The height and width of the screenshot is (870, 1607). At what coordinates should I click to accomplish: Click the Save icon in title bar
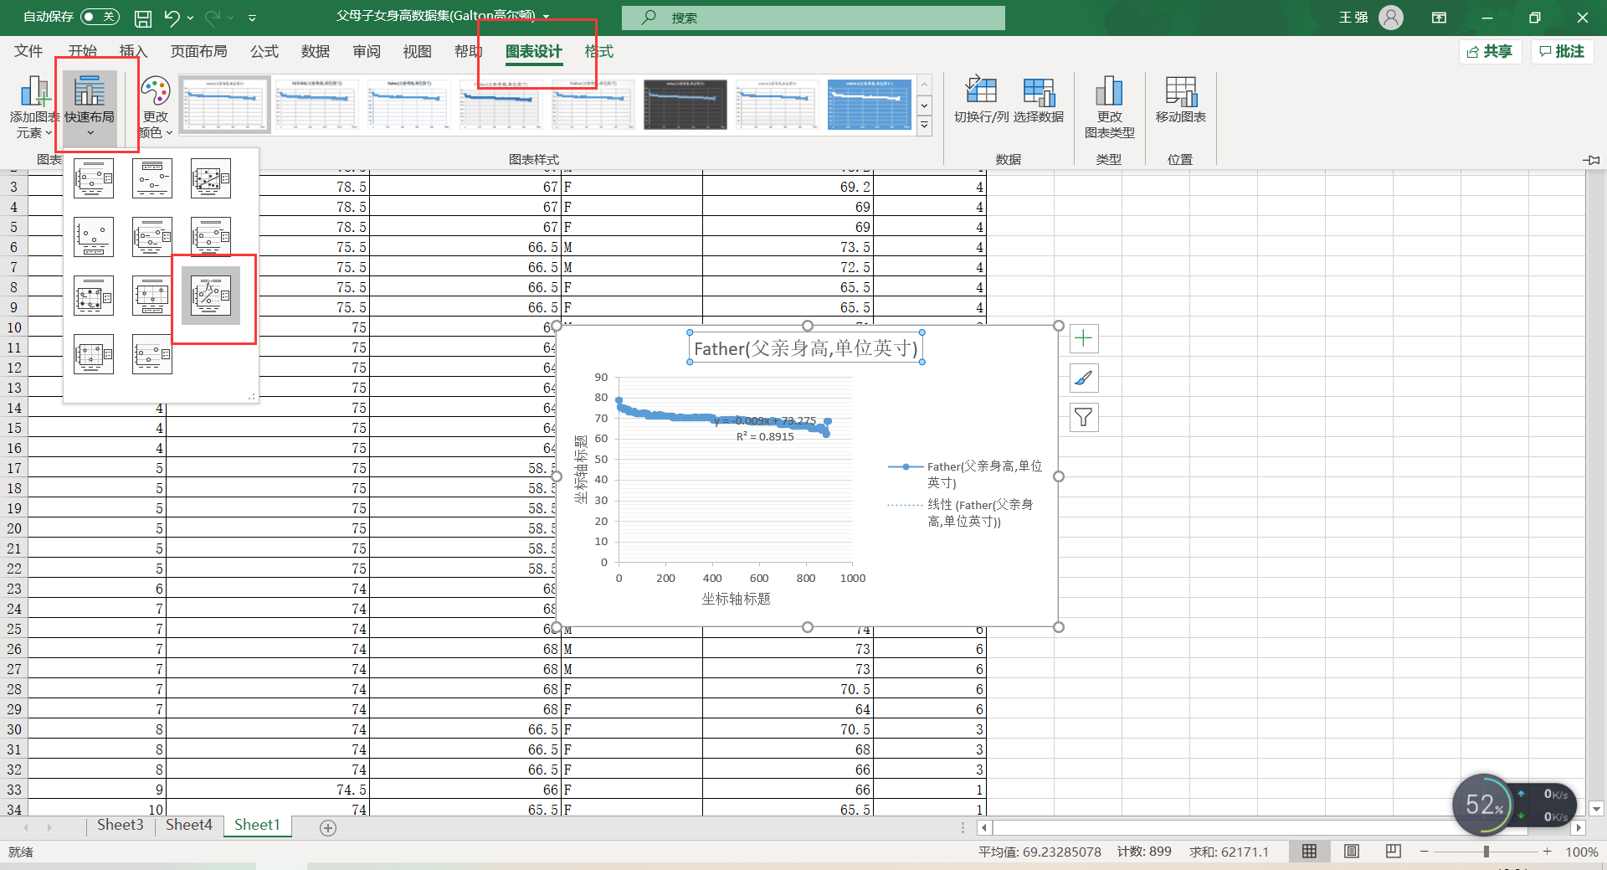143,18
